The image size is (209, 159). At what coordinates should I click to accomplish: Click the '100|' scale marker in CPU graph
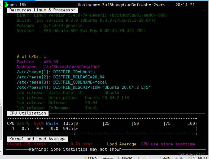coord(192,123)
